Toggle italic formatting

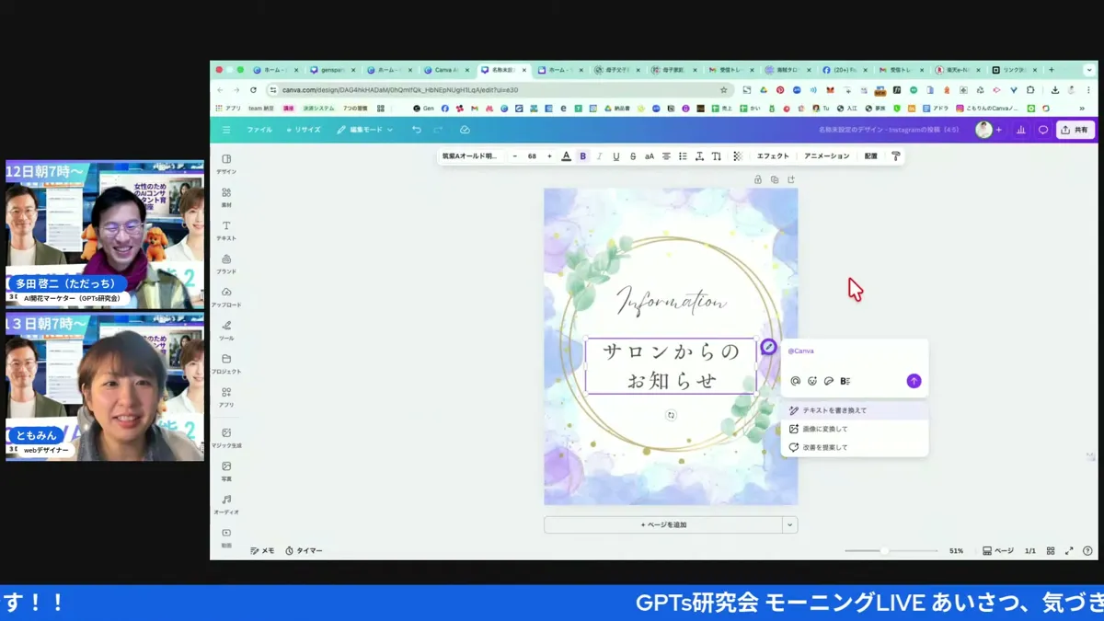click(x=599, y=156)
